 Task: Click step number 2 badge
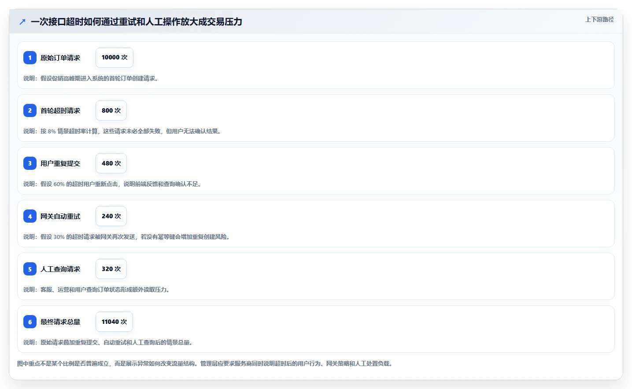click(30, 110)
